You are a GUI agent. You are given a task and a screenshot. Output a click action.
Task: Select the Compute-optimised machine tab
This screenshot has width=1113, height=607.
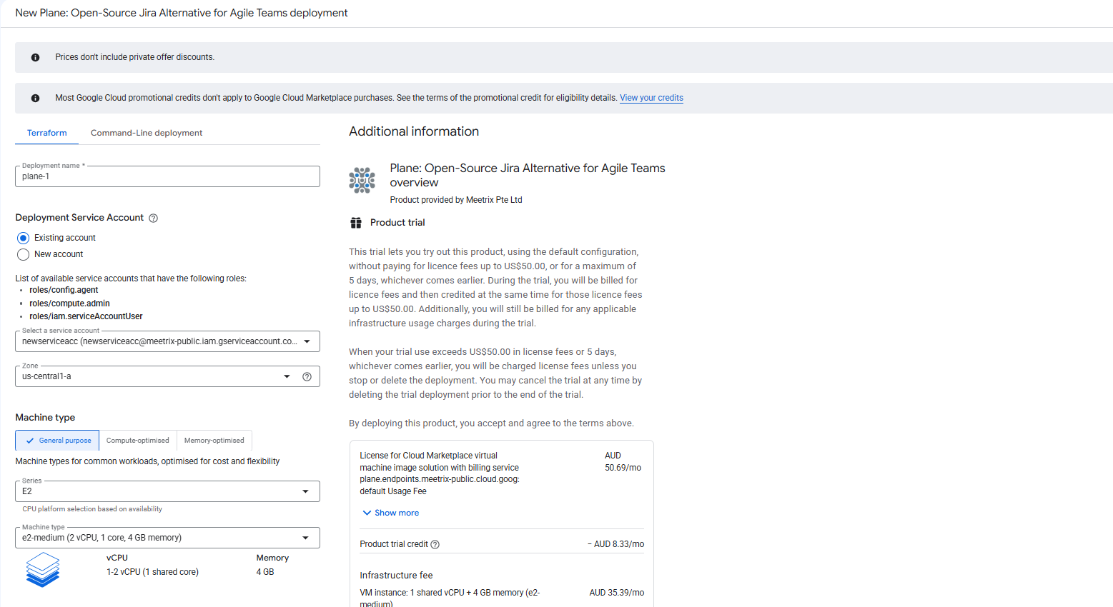tap(138, 441)
